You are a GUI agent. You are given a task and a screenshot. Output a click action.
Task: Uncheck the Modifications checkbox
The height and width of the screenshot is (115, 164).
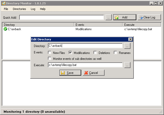(x=70, y=52)
